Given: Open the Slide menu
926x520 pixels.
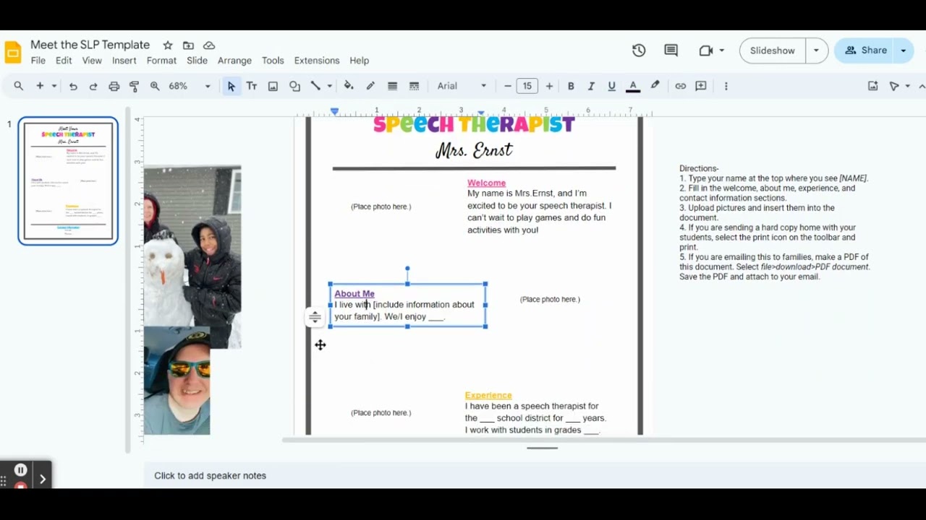Looking at the screenshot, I should (x=197, y=61).
